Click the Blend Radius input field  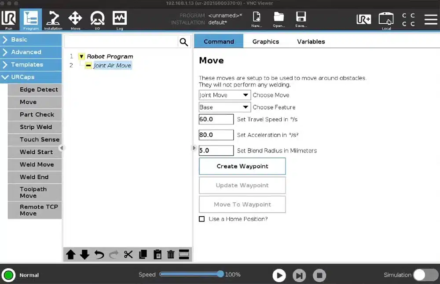pyautogui.click(x=216, y=150)
